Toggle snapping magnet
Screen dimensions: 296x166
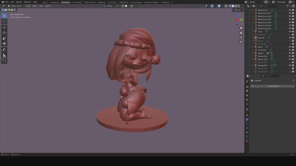[123, 6]
